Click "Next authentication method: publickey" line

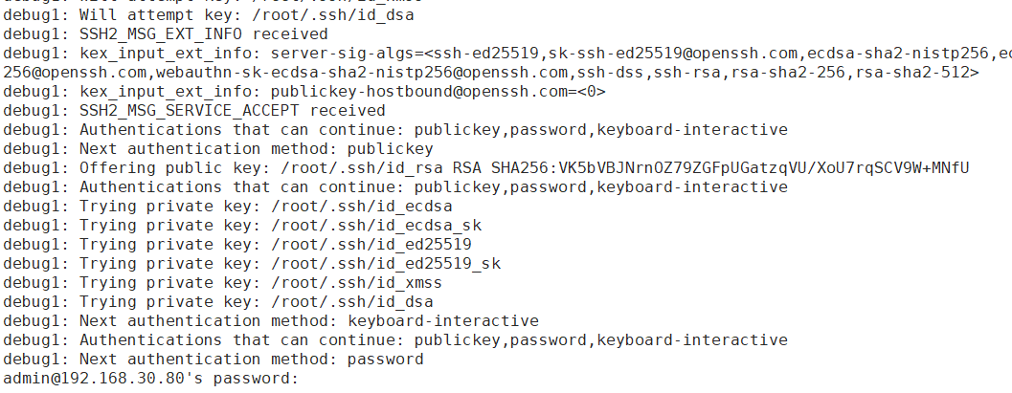[x=218, y=148]
